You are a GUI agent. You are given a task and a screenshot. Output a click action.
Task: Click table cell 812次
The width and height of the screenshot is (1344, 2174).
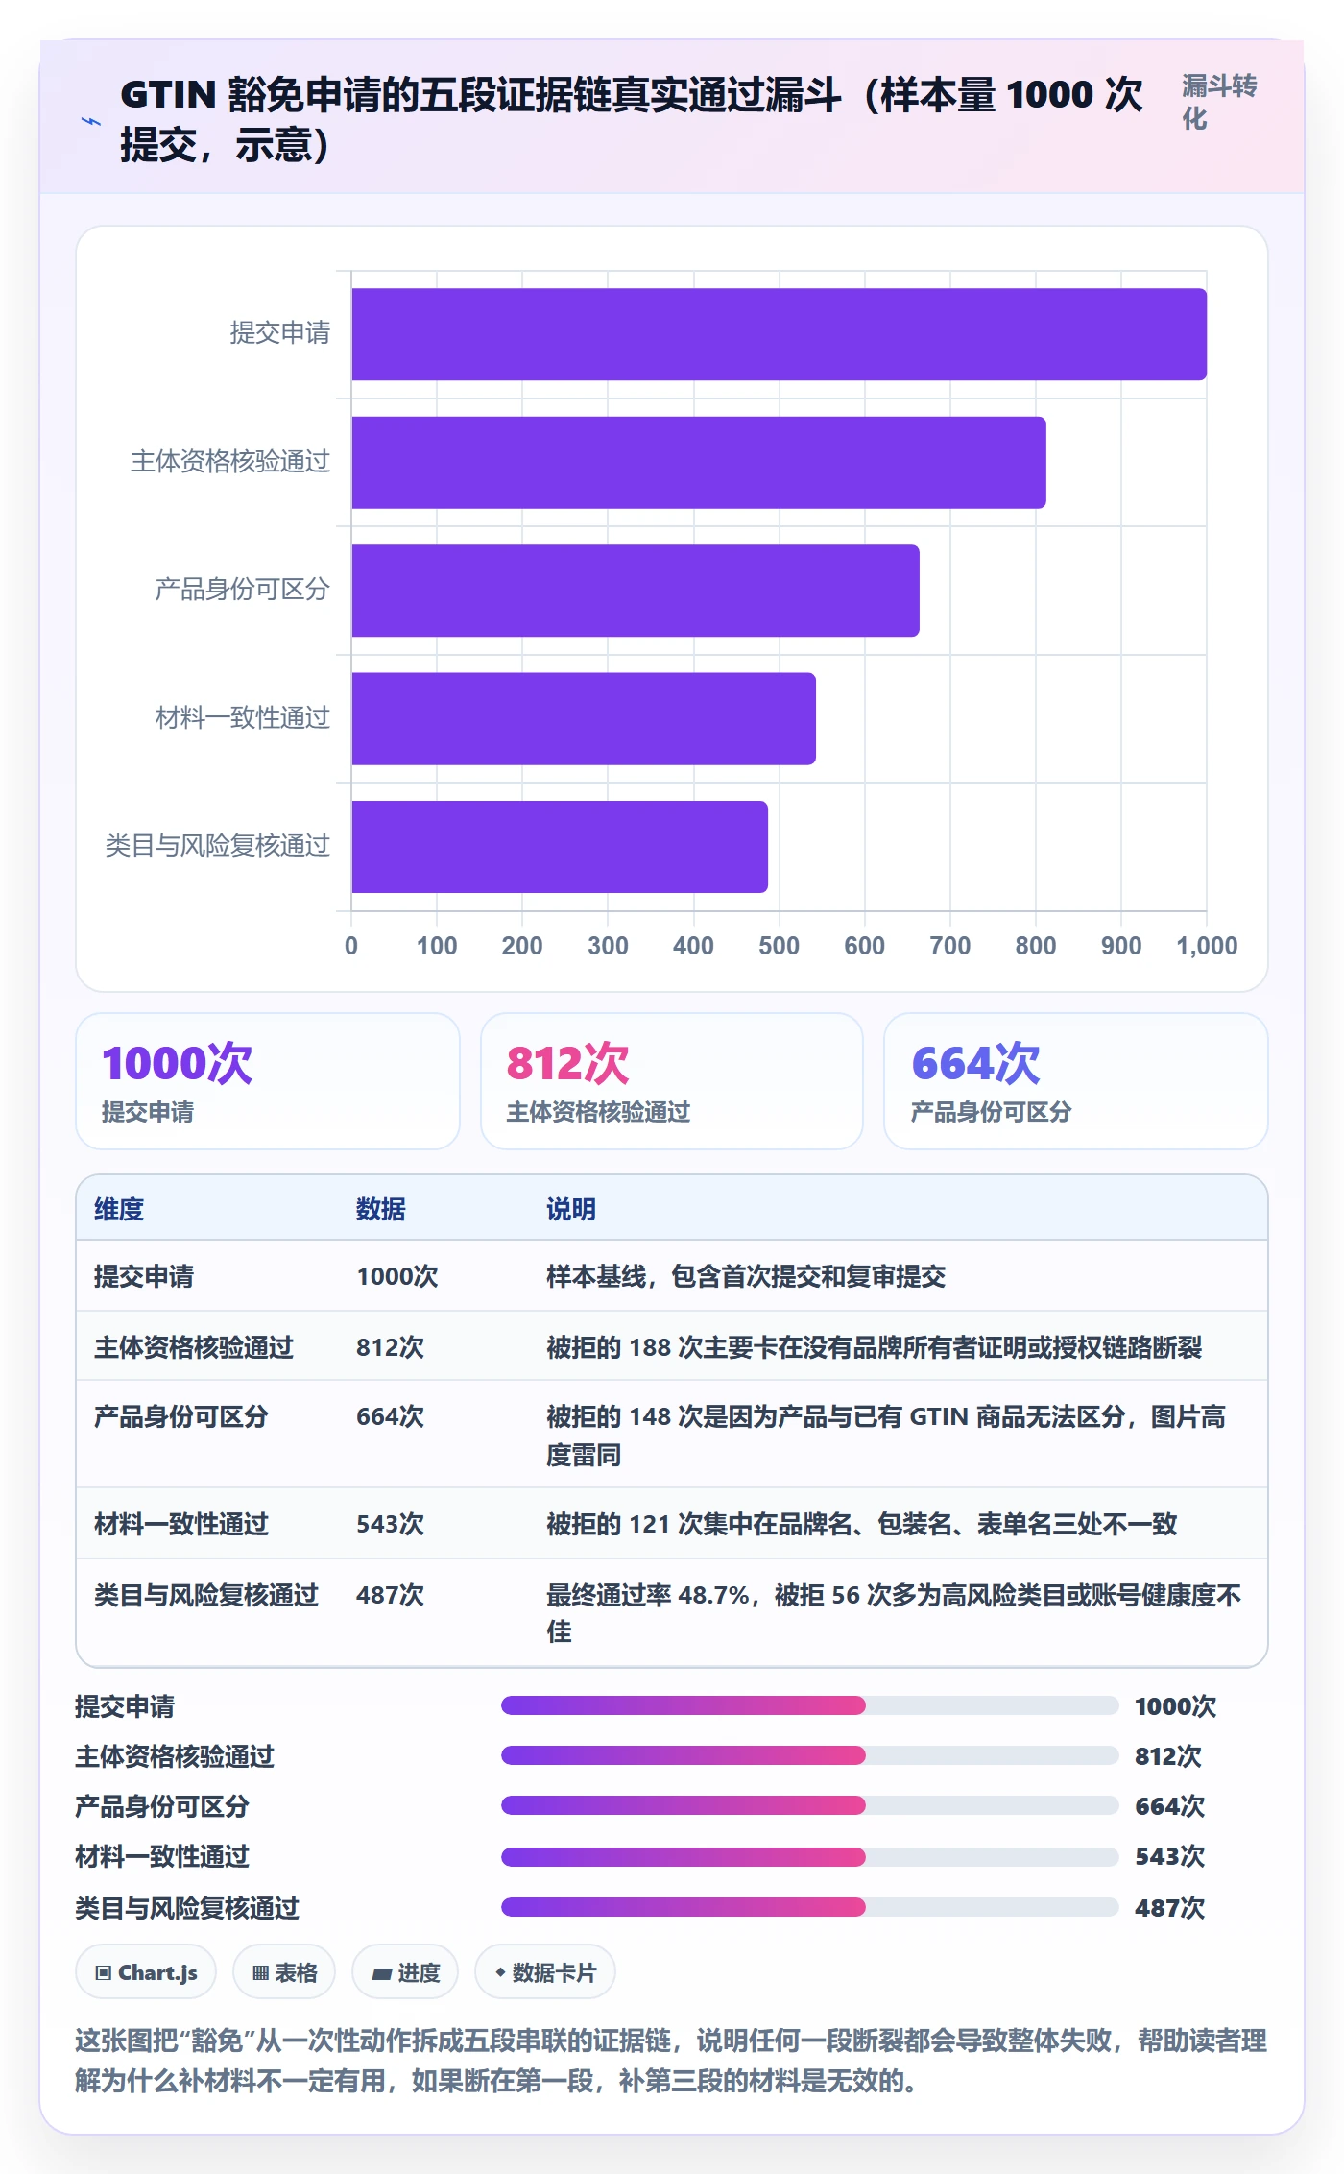pos(391,1347)
